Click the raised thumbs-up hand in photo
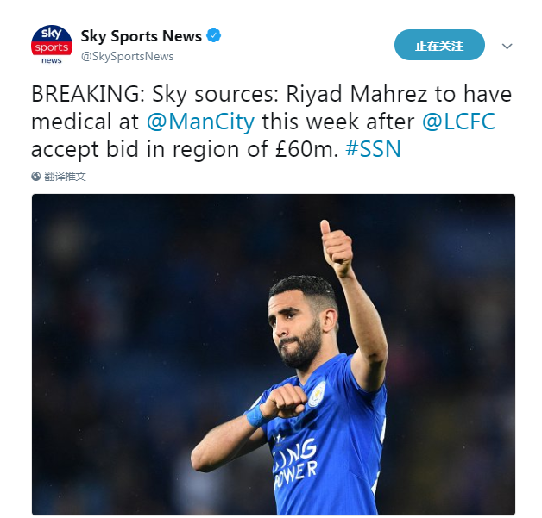 click(335, 248)
